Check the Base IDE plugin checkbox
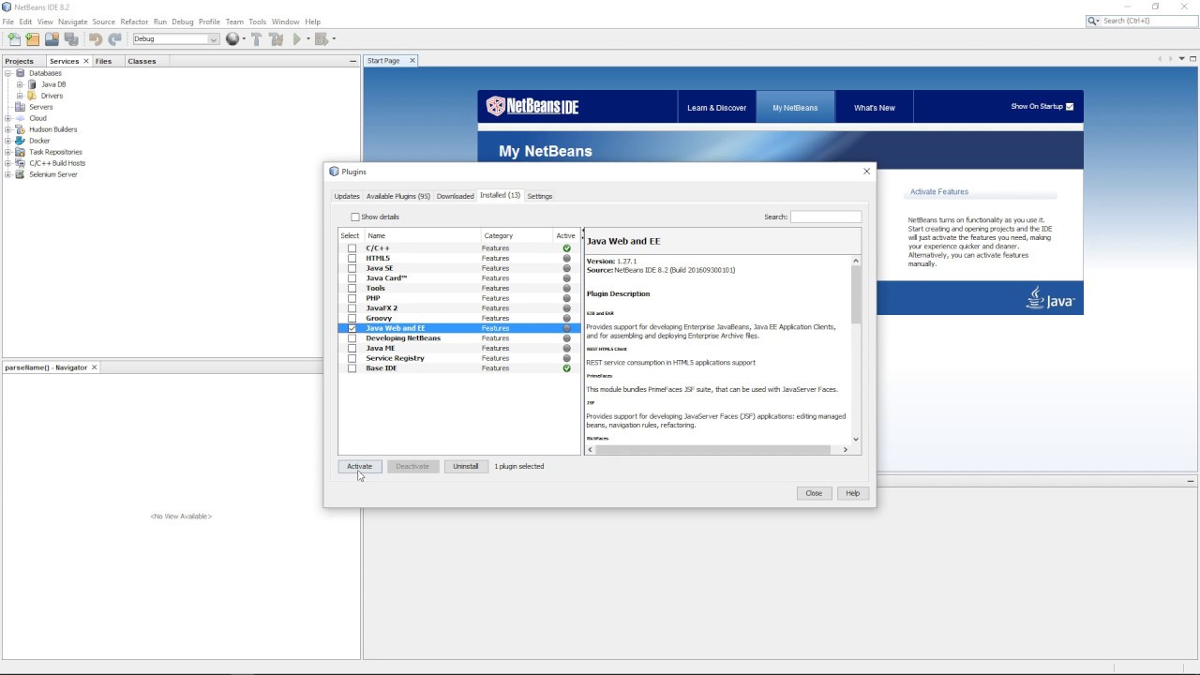1200x675 pixels. point(352,368)
